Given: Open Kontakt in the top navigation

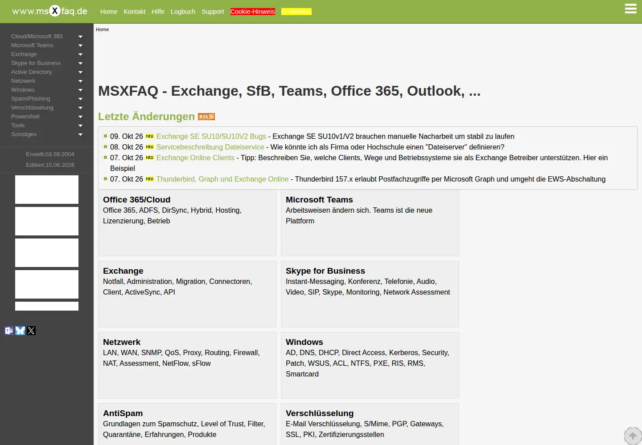Looking at the screenshot, I should 135,12.
